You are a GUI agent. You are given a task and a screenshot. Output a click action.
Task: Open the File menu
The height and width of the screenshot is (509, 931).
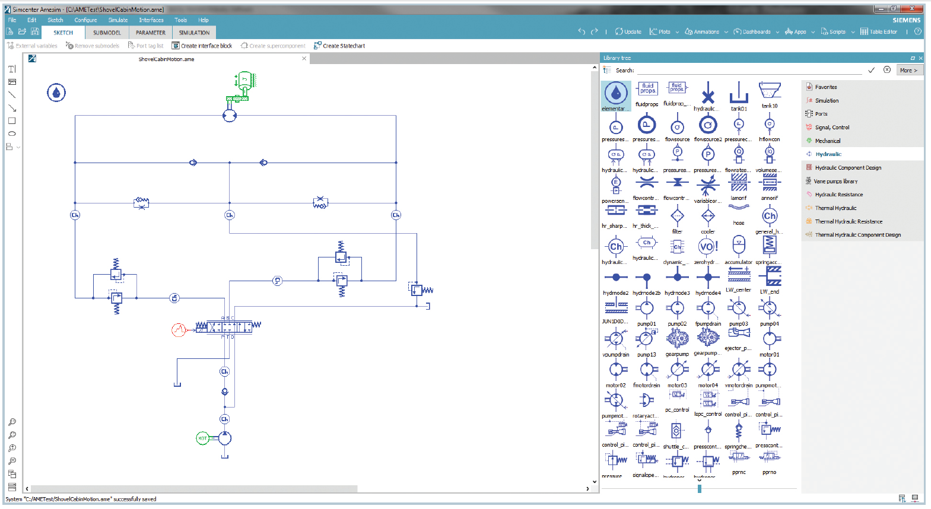coord(12,20)
